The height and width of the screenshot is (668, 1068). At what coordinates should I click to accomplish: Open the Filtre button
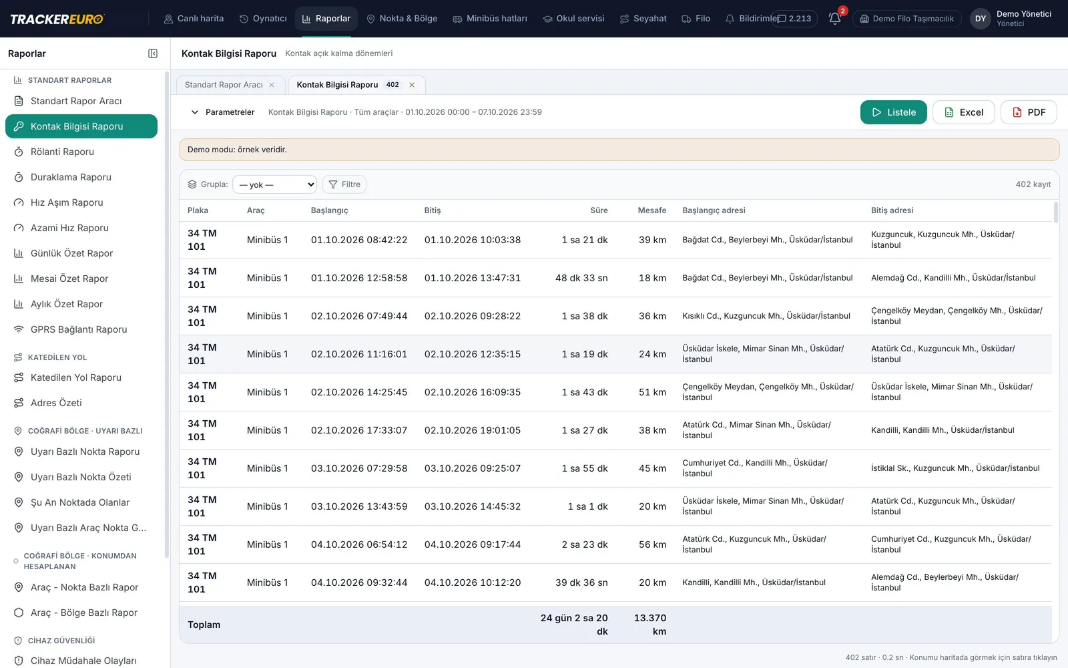pos(344,184)
